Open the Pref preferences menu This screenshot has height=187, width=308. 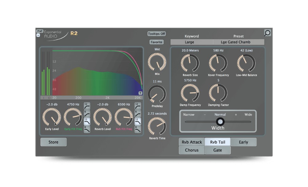(x=40, y=31)
